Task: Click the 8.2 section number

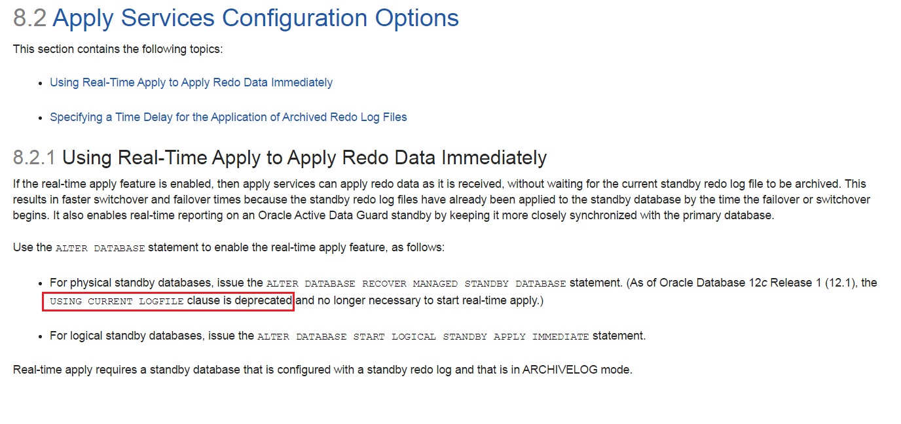Action: click(30, 18)
